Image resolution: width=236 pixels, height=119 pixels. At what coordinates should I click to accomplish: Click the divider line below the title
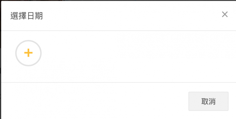[119, 31]
